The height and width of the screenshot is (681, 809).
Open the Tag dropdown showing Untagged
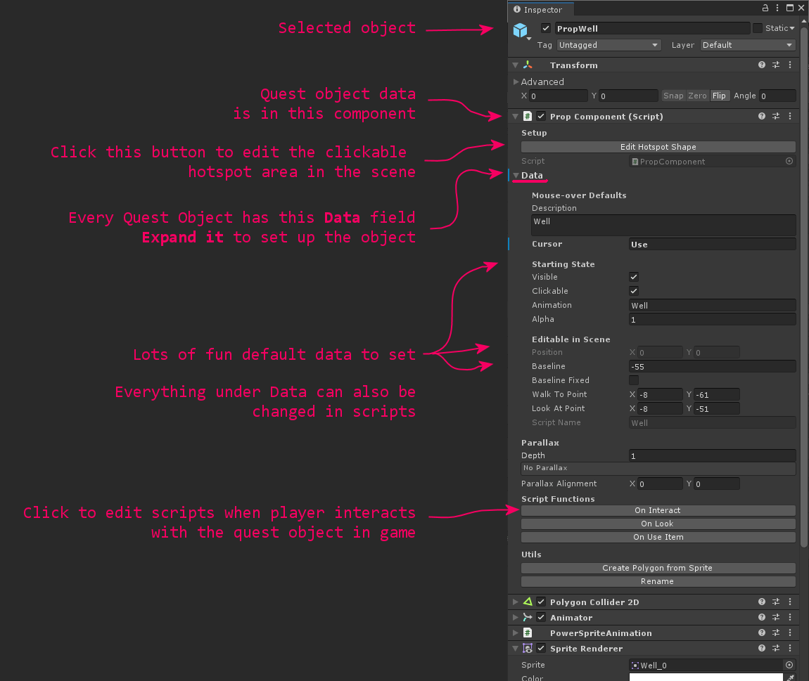(x=609, y=45)
